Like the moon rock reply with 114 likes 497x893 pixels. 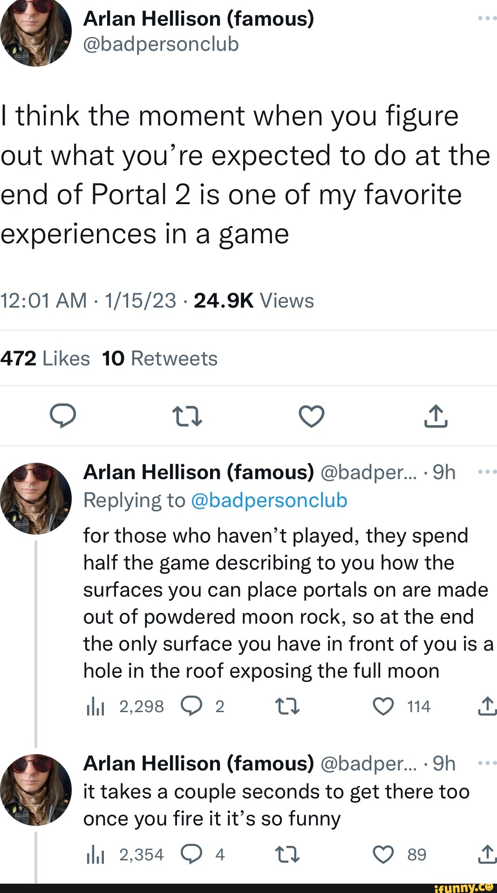click(x=383, y=707)
